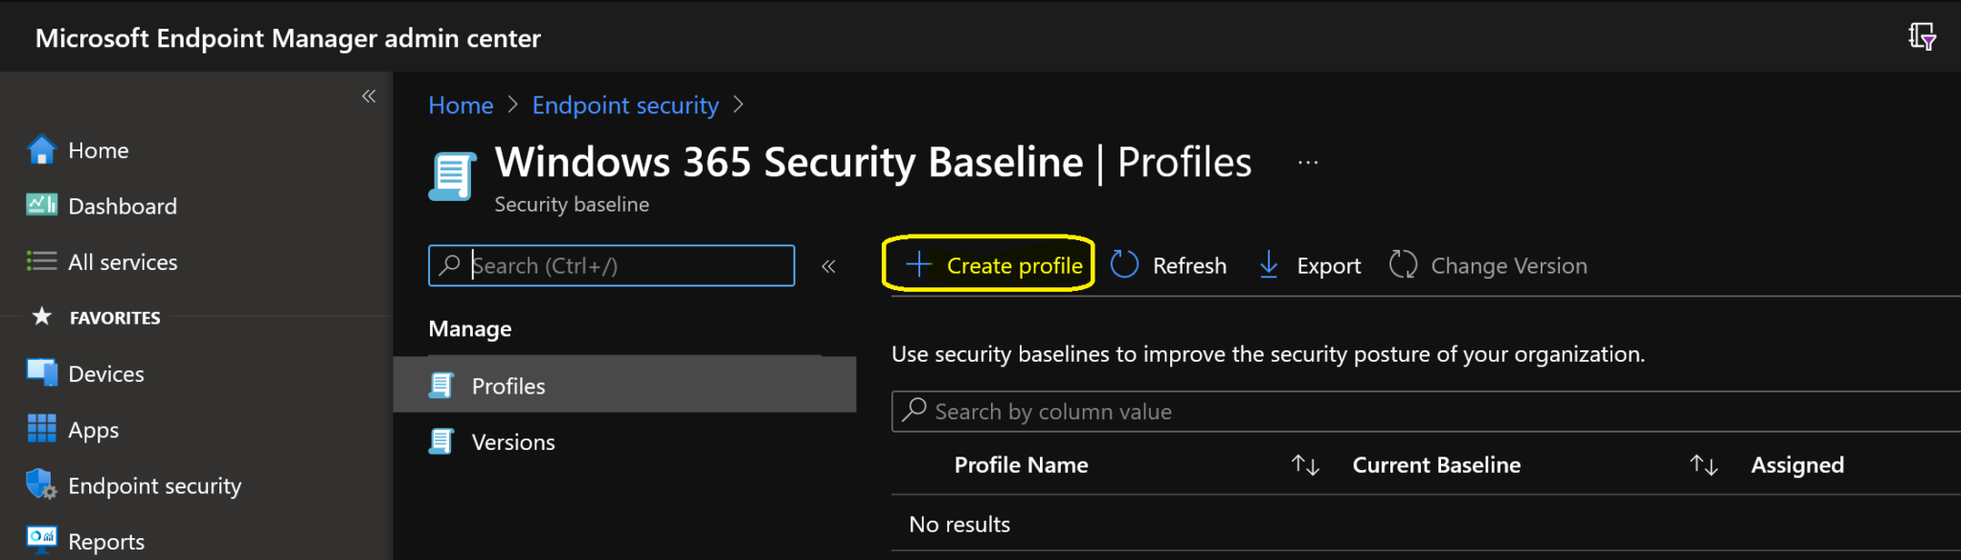Click the directory filter icon in header
This screenshot has height=560, width=1961.
[x=1921, y=37]
